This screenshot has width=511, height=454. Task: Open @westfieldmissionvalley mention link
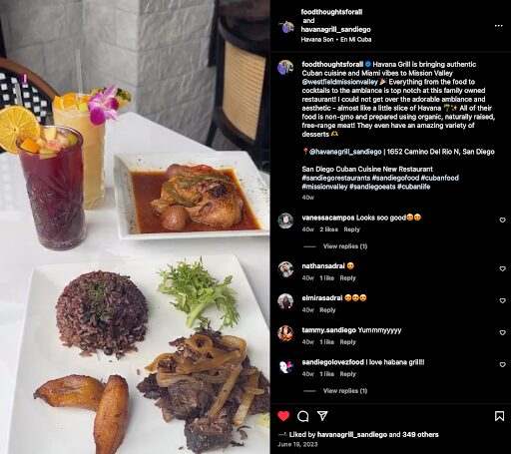click(339, 82)
